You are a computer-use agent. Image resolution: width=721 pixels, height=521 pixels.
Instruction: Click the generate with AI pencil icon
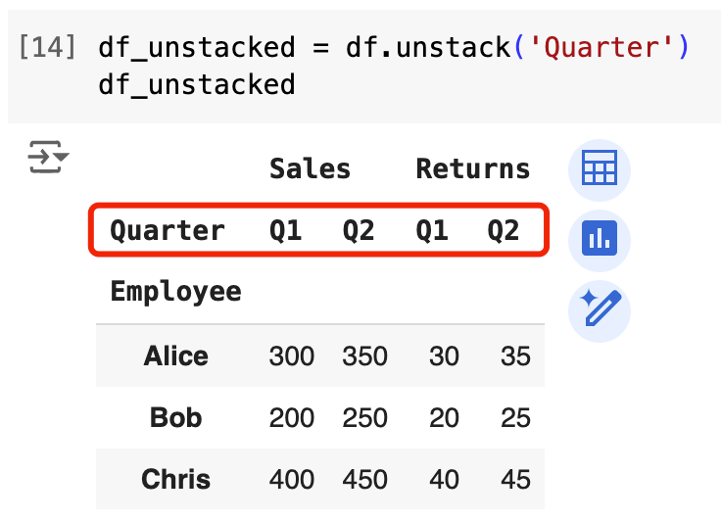click(599, 309)
